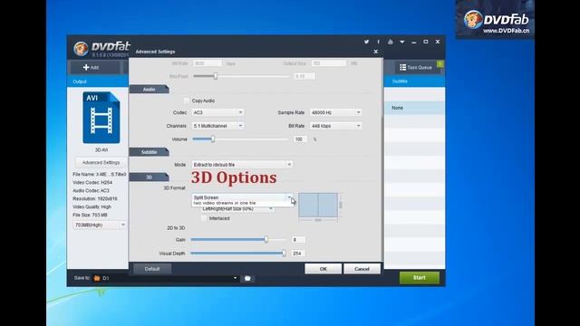Screen dimensions: 580x326
Task: Click the Audio section header
Action: coord(149,90)
